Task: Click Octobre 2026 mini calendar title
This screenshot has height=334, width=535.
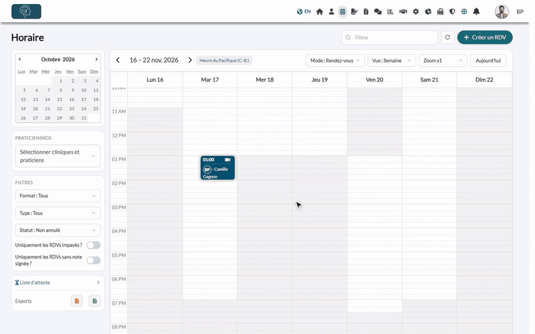Action: [x=58, y=59]
